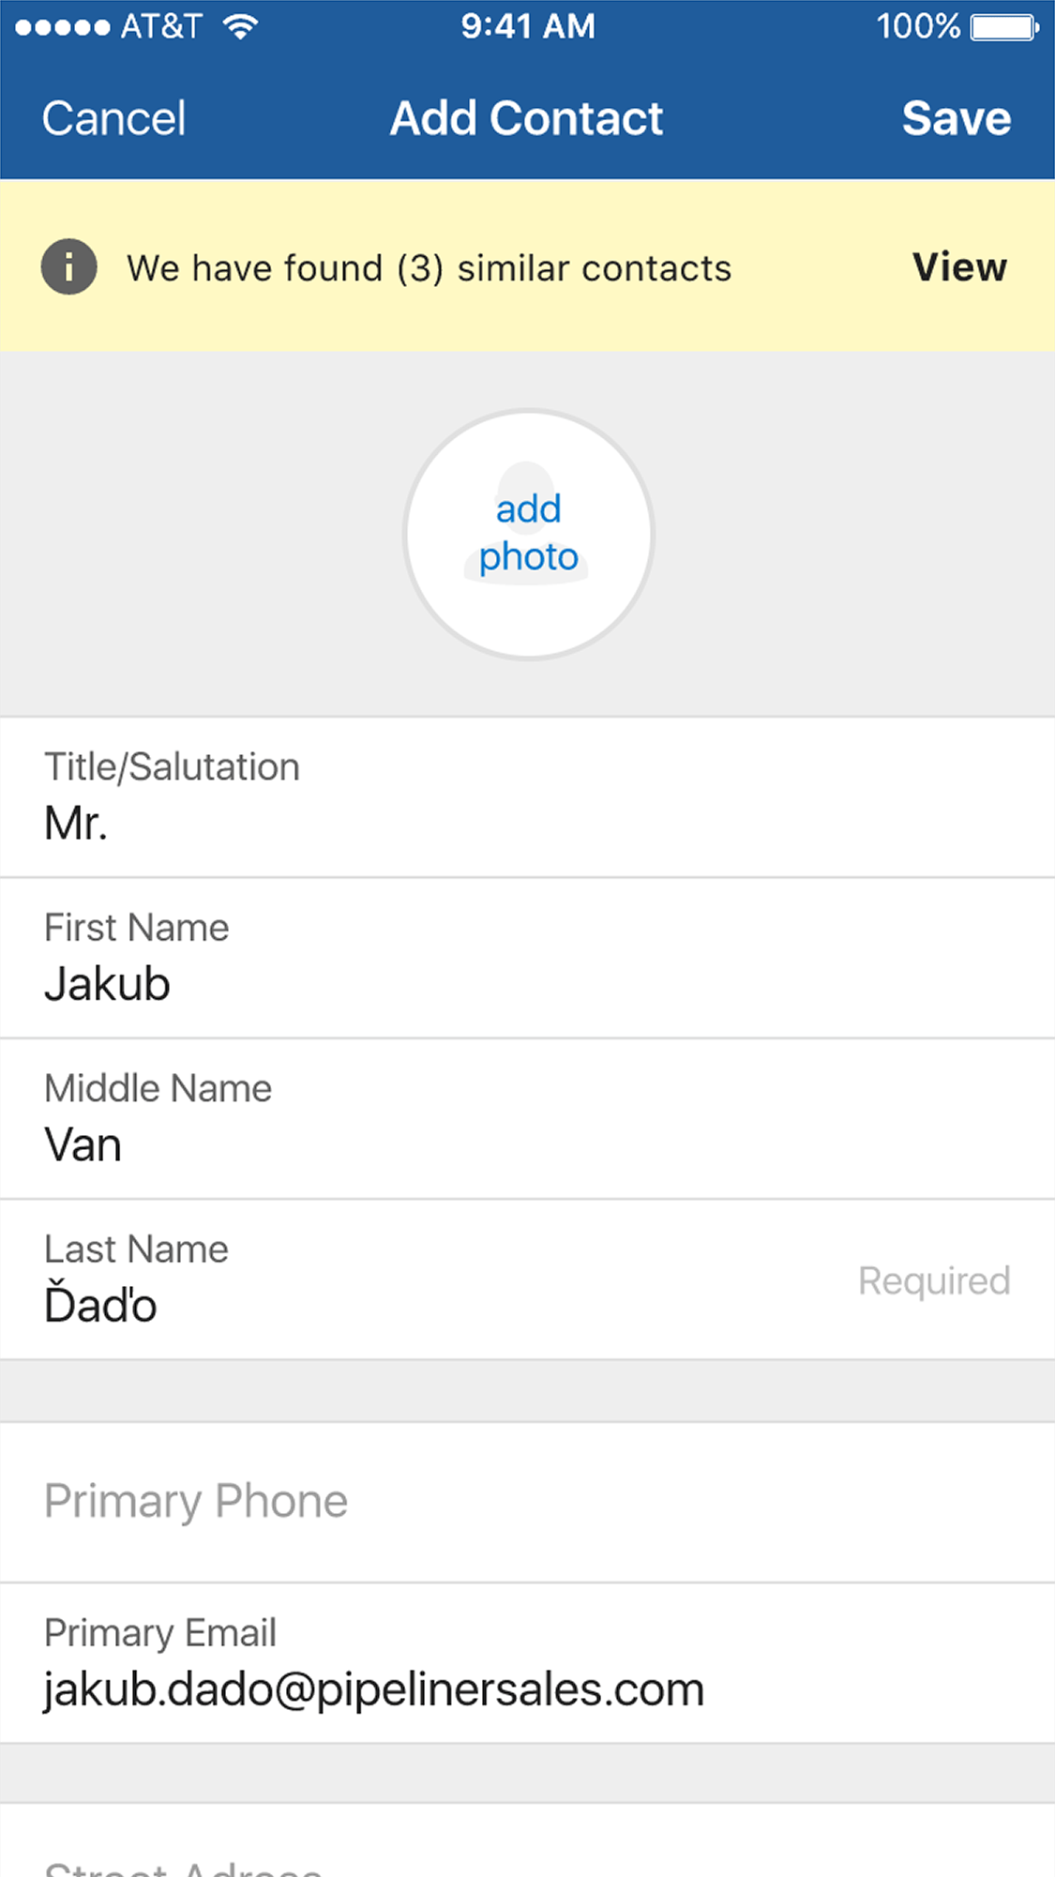1055x1877 pixels.
Task: Open the Title/Salutation field showing Mr.
Action: click(x=527, y=798)
